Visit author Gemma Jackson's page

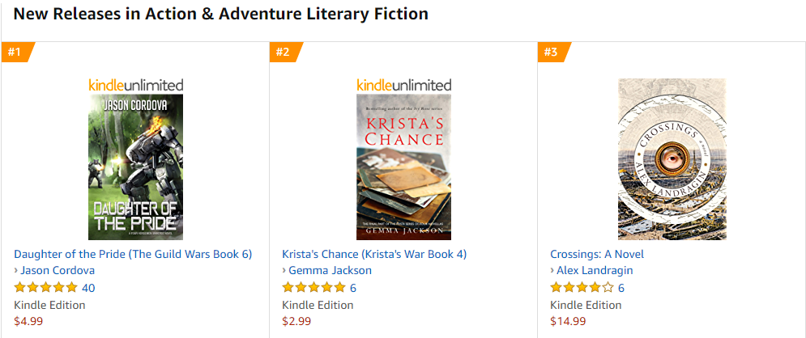pyautogui.click(x=330, y=271)
